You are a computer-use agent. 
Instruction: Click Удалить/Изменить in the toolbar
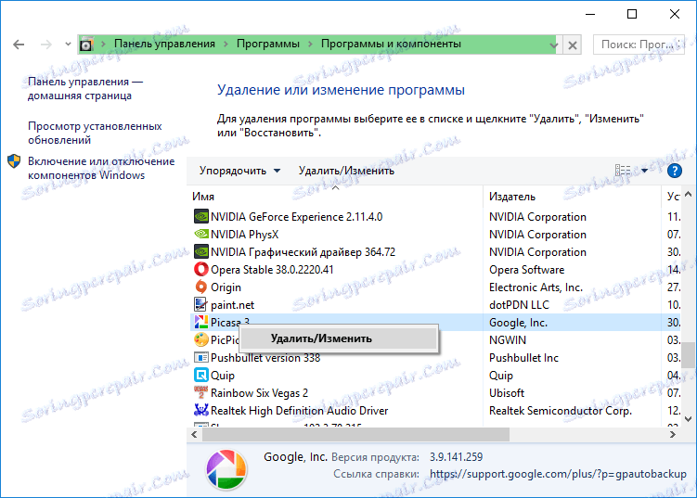click(x=346, y=171)
